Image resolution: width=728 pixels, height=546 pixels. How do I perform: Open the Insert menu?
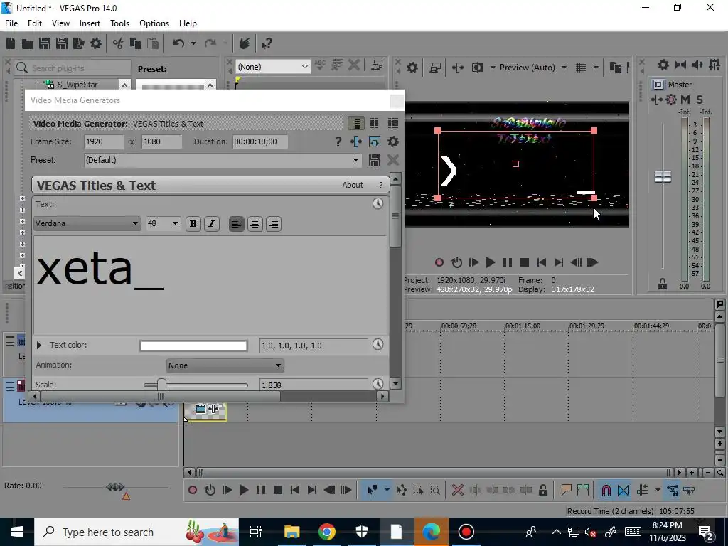click(x=90, y=23)
